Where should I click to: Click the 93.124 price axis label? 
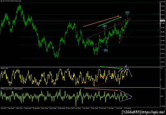pyautogui.click(x=162, y=58)
